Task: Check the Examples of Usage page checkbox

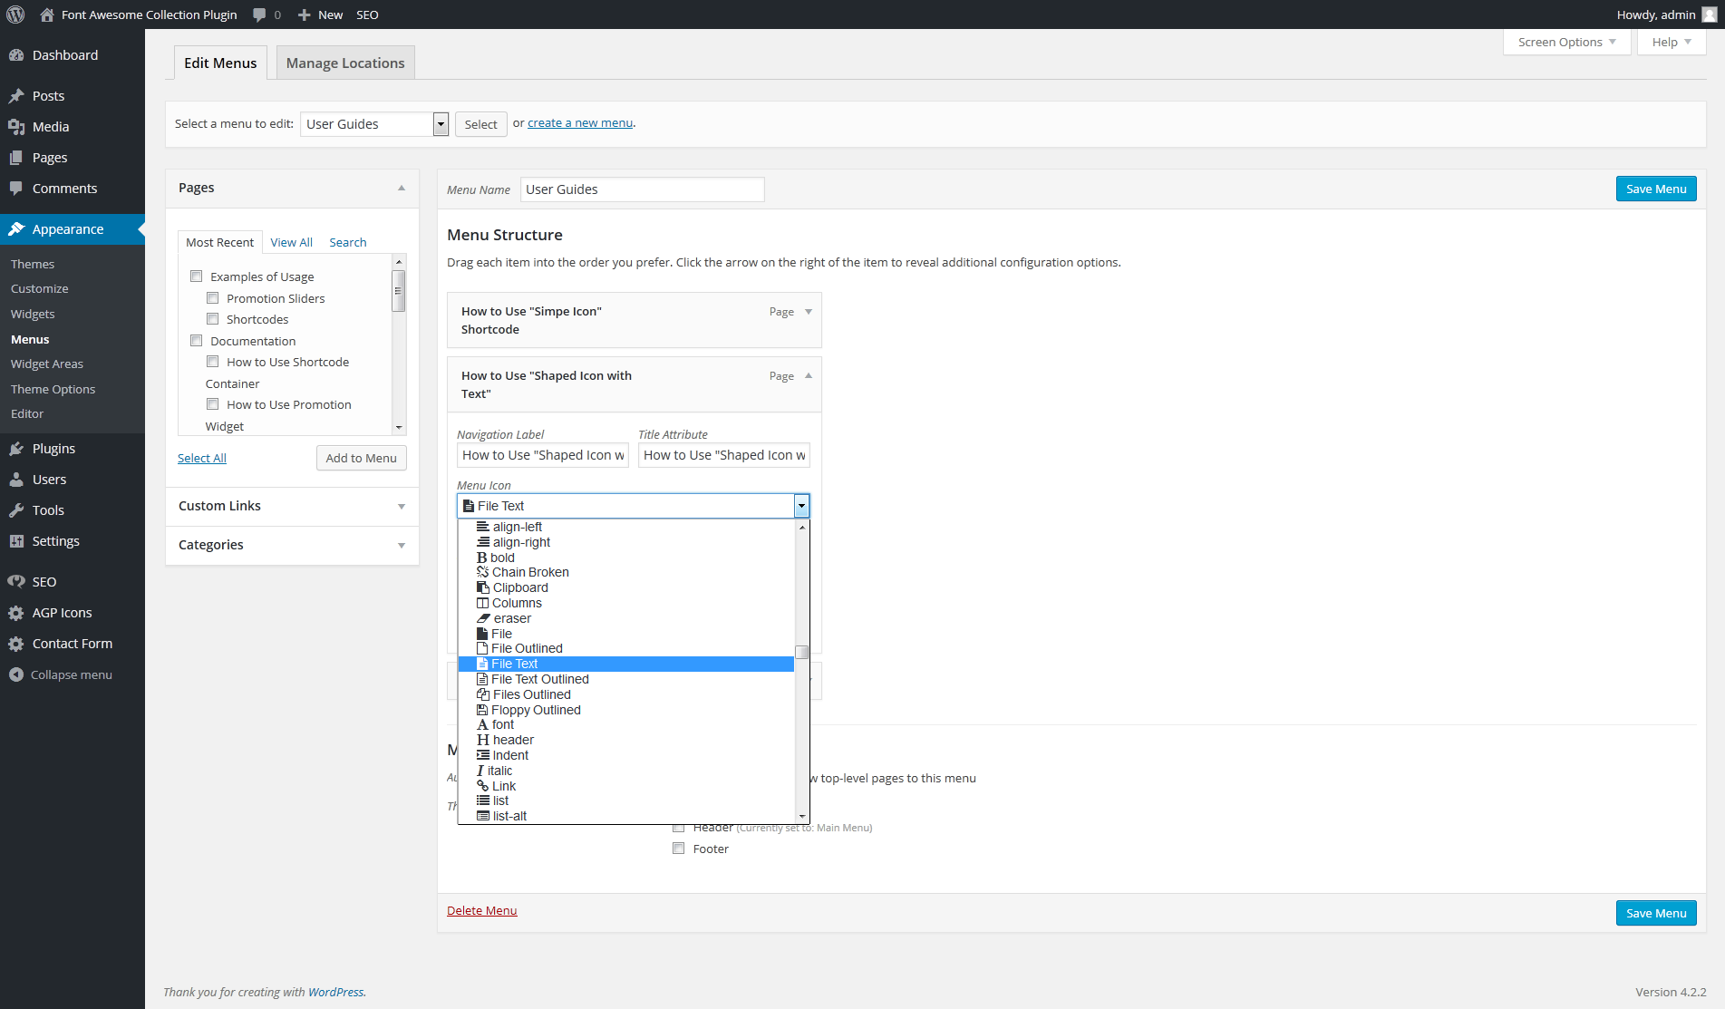Action: click(x=196, y=277)
